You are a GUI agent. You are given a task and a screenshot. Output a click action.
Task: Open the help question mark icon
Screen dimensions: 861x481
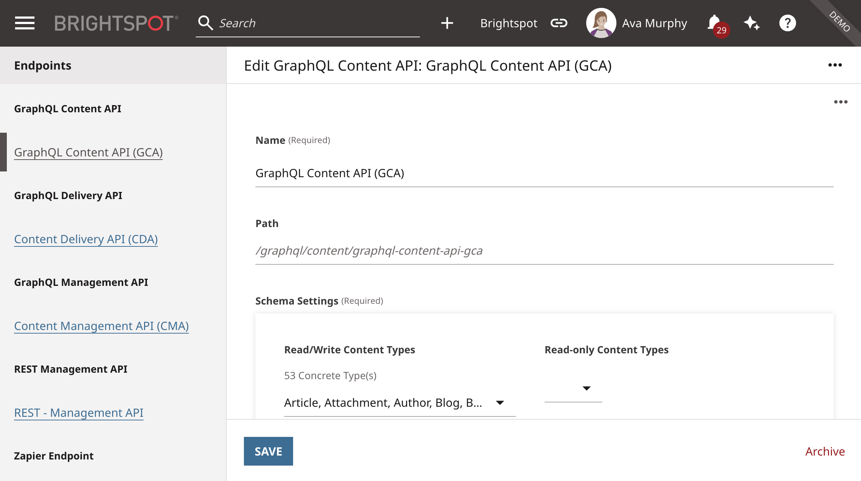tap(787, 23)
